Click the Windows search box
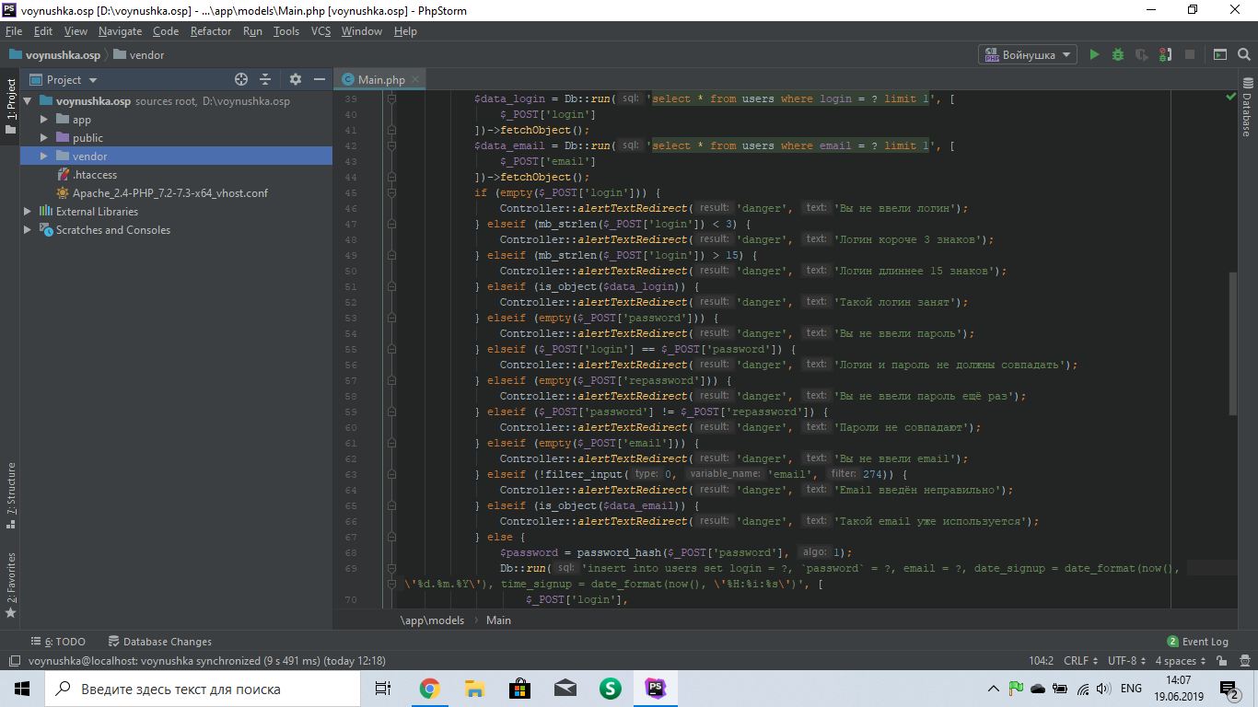Screen dimensions: 1258x707 point(201,689)
